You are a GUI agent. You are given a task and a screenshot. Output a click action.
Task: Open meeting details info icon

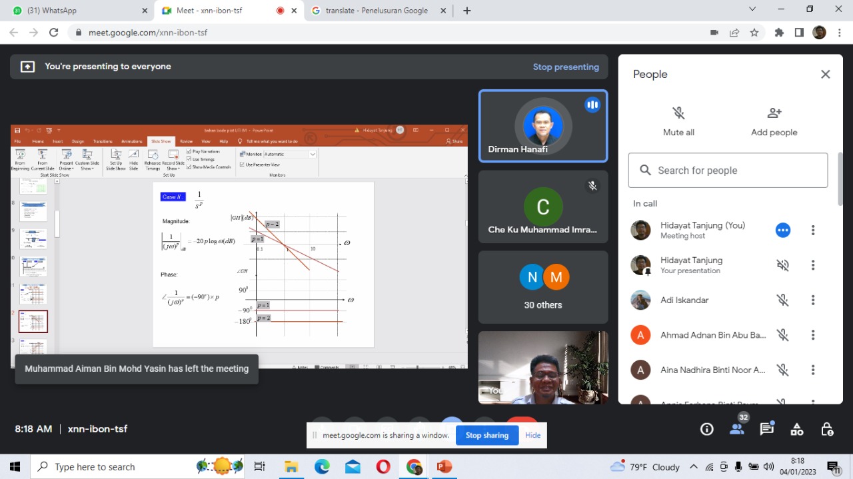(x=707, y=429)
